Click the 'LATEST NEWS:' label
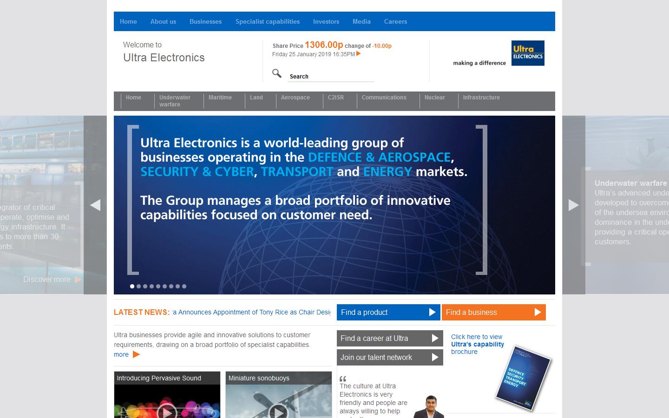This screenshot has width=669, height=418. click(142, 312)
